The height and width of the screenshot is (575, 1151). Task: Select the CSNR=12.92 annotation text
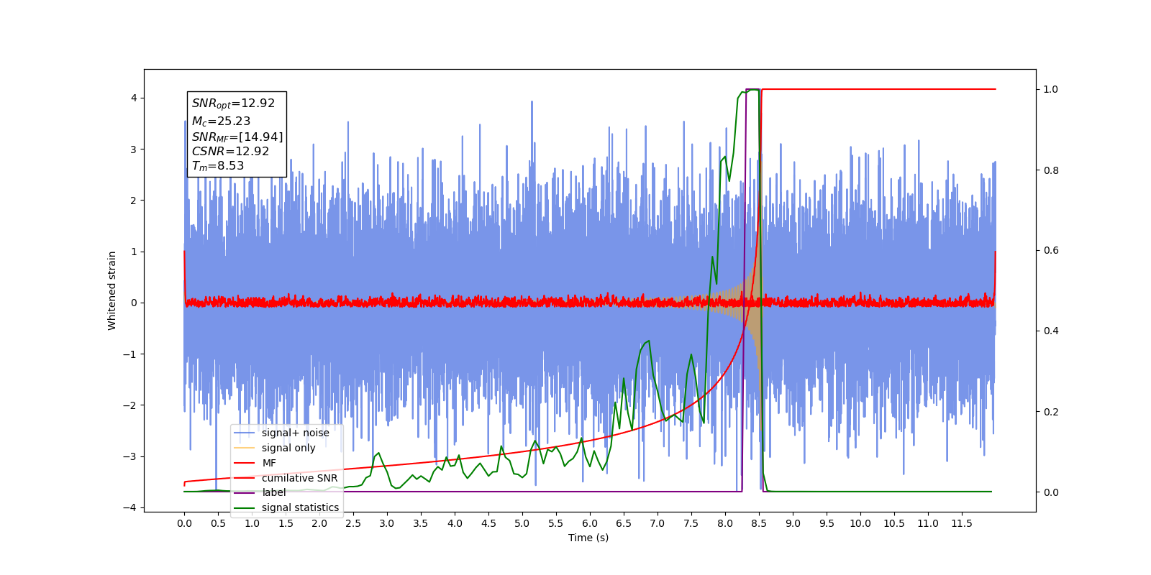click(230, 152)
